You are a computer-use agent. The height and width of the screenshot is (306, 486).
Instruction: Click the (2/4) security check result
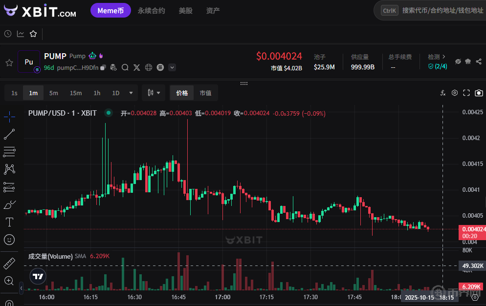pyautogui.click(x=438, y=66)
